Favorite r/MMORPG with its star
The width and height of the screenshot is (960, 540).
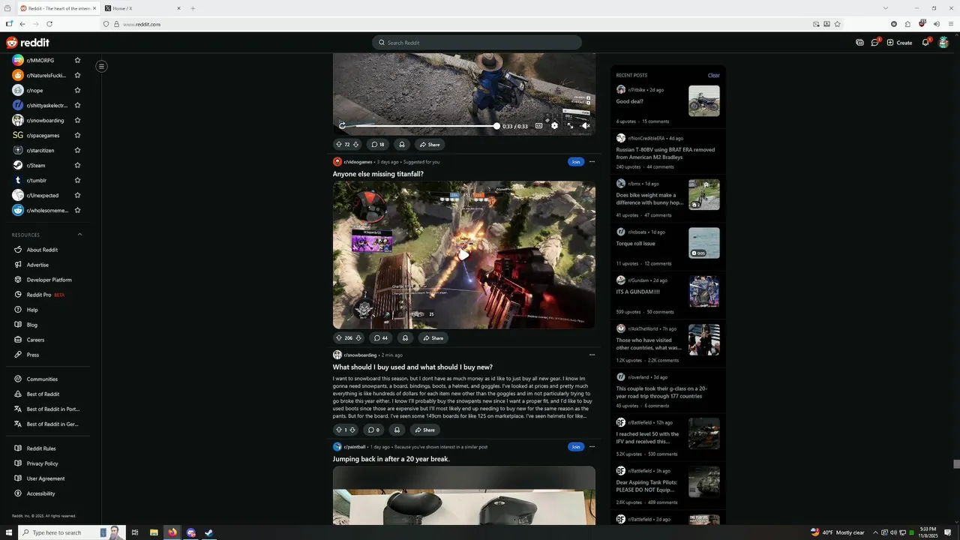click(x=77, y=60)
